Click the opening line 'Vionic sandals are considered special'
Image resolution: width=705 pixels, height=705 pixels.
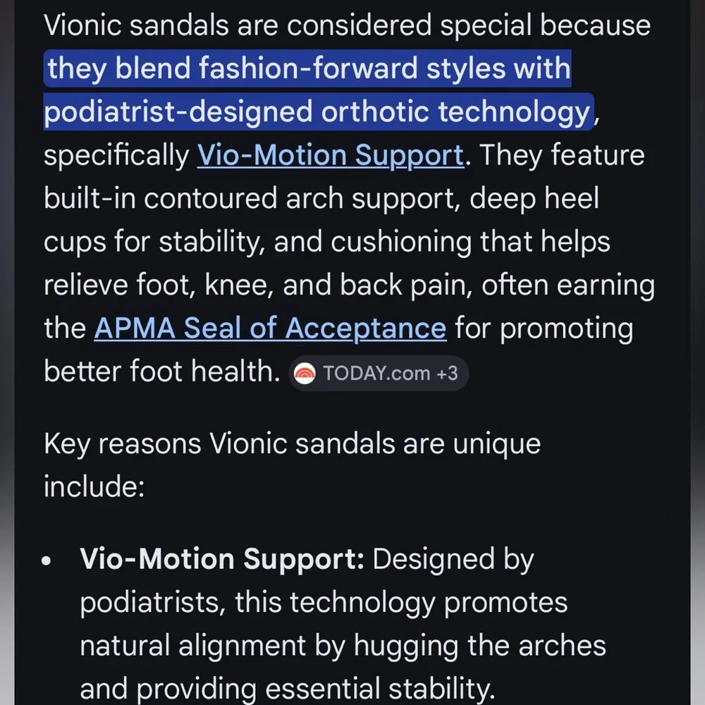(x=288, y=25)
